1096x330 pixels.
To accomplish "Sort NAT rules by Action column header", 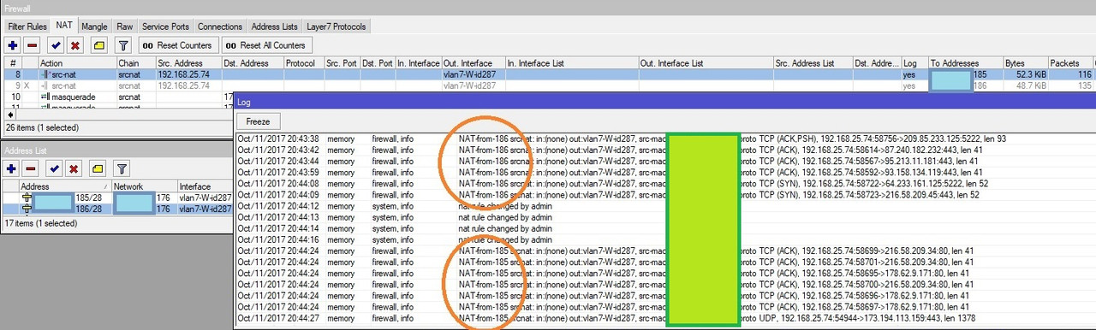I will 78,63.
